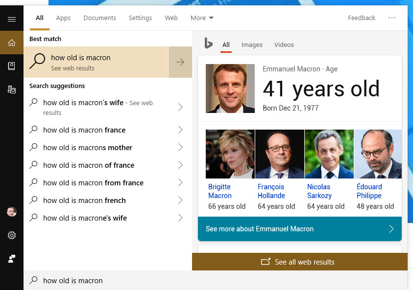Expand the 'how old is macrons mother' suggestion chevron

tap(180, 147)
